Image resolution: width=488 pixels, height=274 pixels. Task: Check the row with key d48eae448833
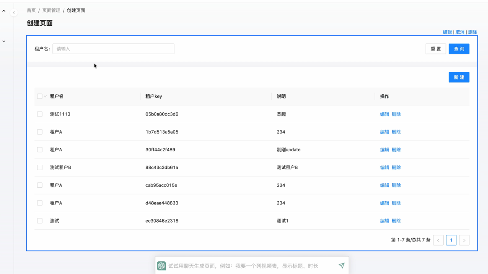(x=39, y=203)
